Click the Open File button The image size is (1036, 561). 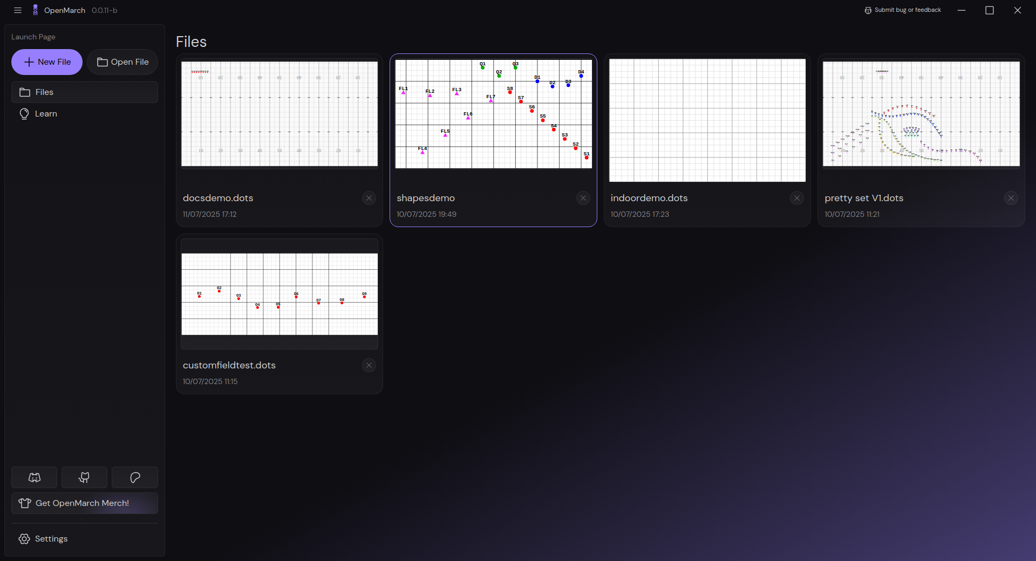[x=122, y=61]
